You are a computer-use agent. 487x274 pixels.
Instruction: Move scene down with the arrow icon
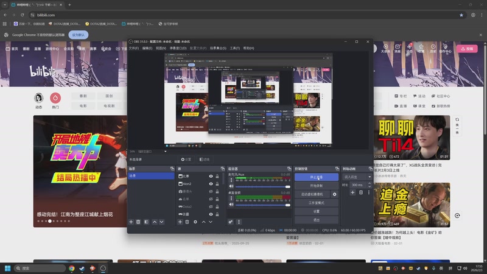point(161,222)
